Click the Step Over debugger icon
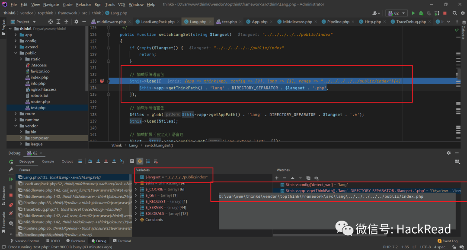 tap(90, 161)
